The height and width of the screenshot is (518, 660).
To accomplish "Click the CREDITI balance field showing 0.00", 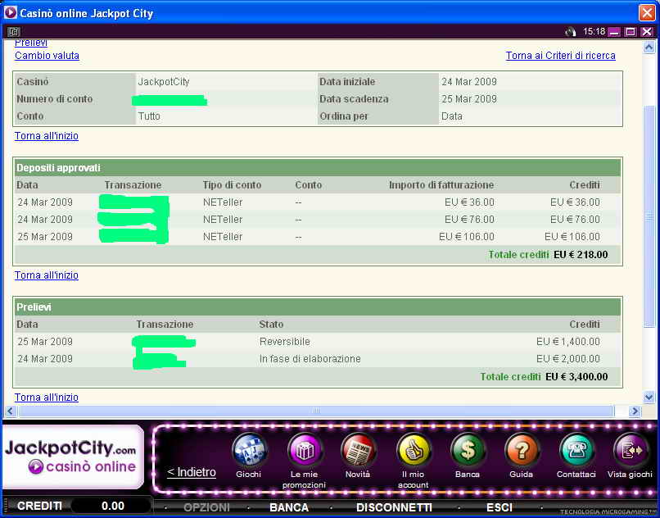I will tap(112, 507).
